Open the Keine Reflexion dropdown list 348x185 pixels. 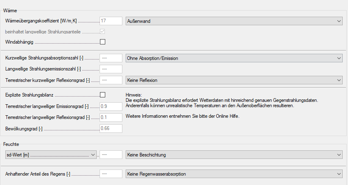(x=234, y=80)
